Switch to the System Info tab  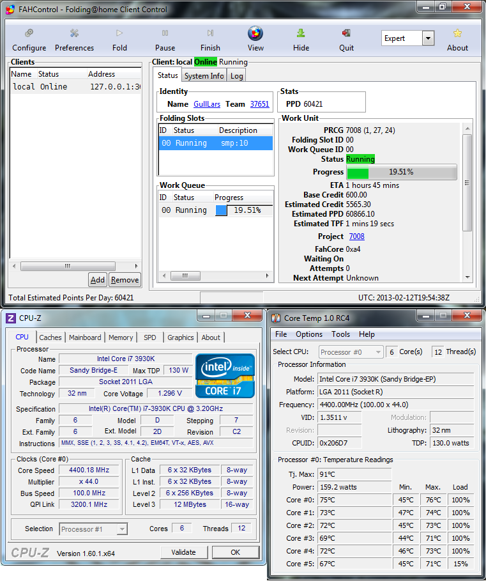point(204,76)
